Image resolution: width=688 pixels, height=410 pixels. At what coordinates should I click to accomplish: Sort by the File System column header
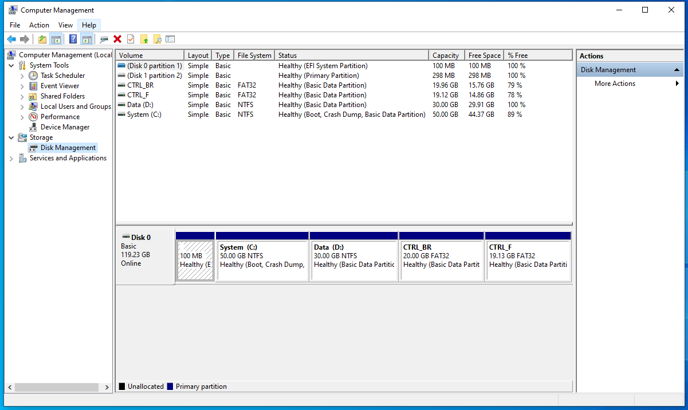(x=254, y=56)
